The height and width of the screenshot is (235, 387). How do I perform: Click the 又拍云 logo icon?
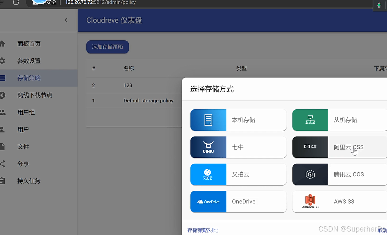point(208,174)
